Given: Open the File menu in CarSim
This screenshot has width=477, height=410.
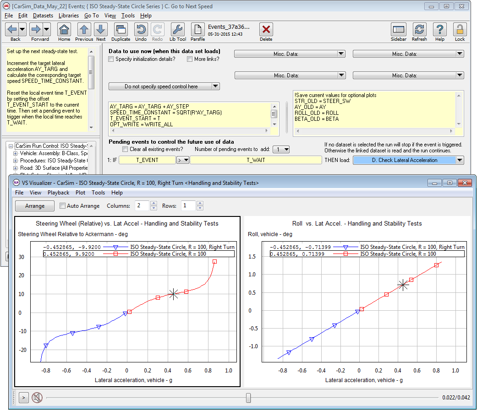Looking at the screenshot, I should click(x=9, y=16).
